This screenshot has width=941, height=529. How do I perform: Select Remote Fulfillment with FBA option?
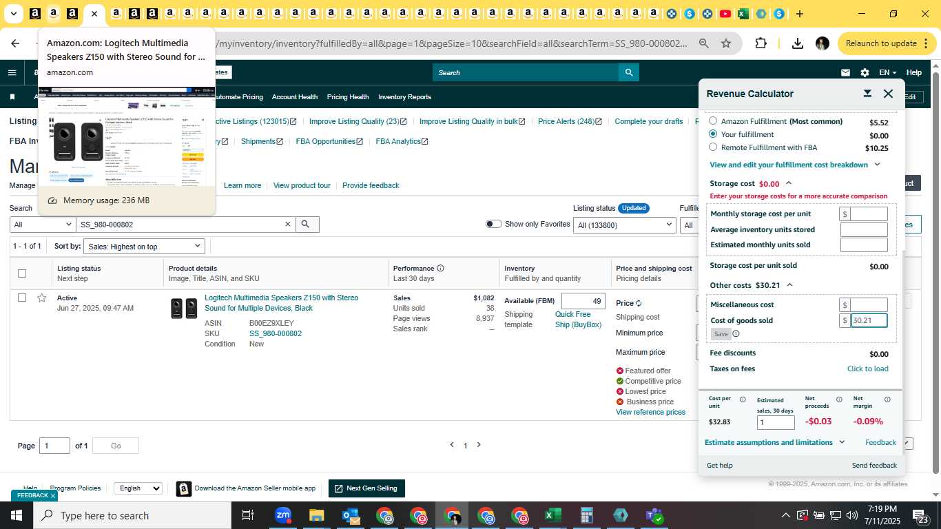tap(713, 147)
